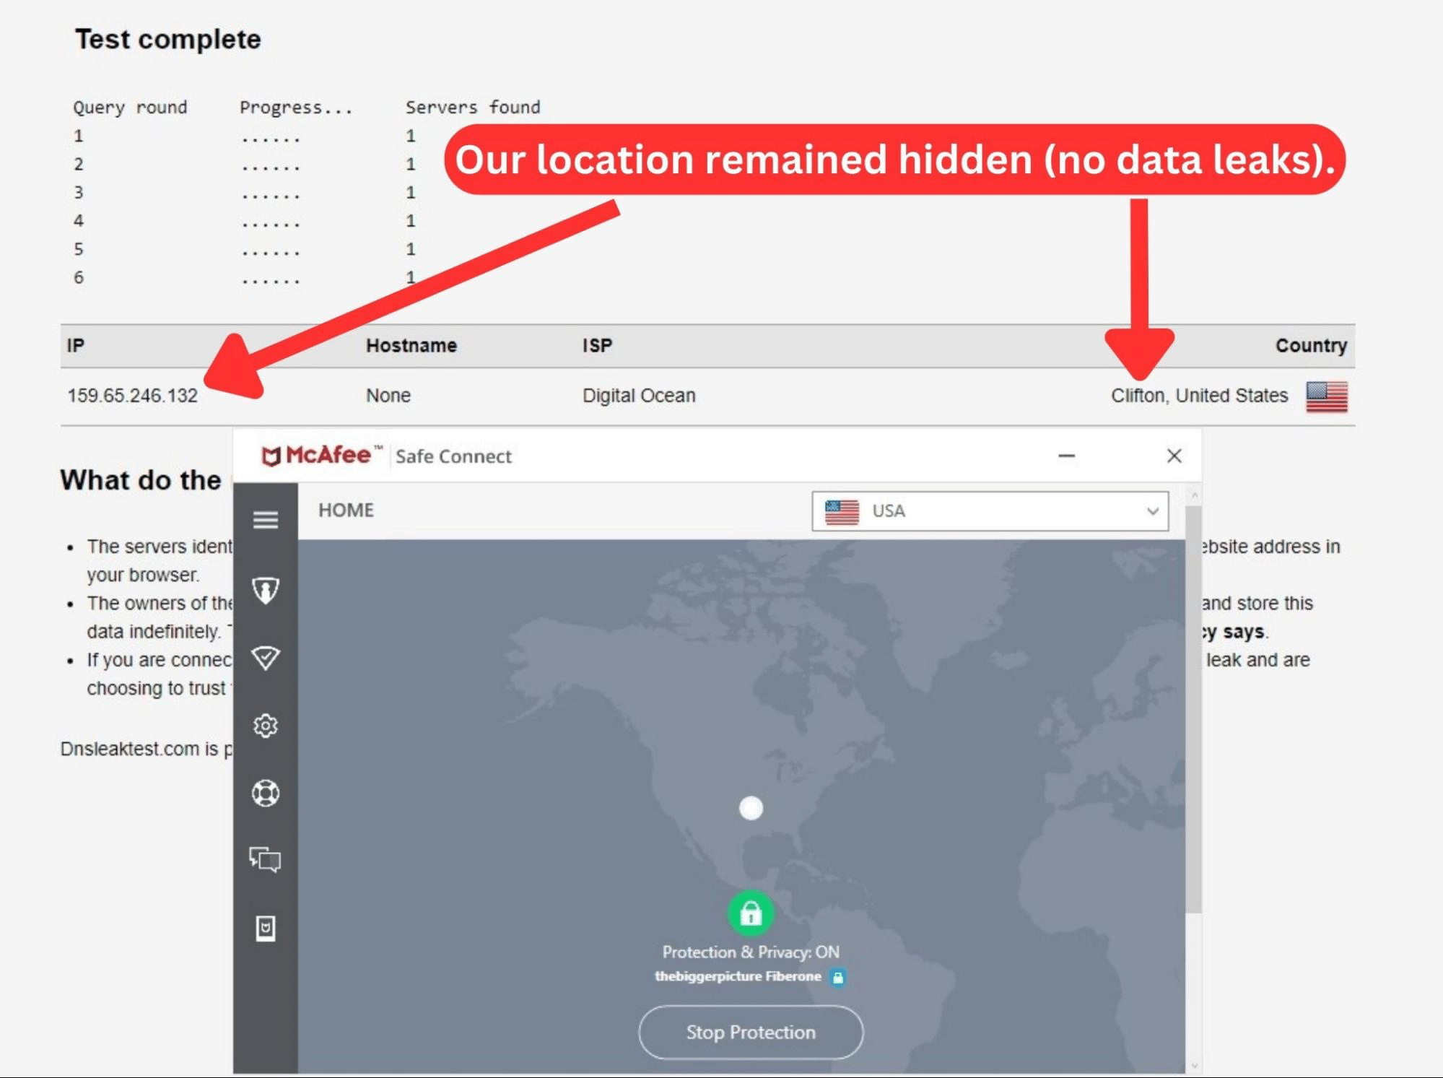This screenshot has height=1078, width=1443.
Task: Click the Query round column label
Action: 130,108
